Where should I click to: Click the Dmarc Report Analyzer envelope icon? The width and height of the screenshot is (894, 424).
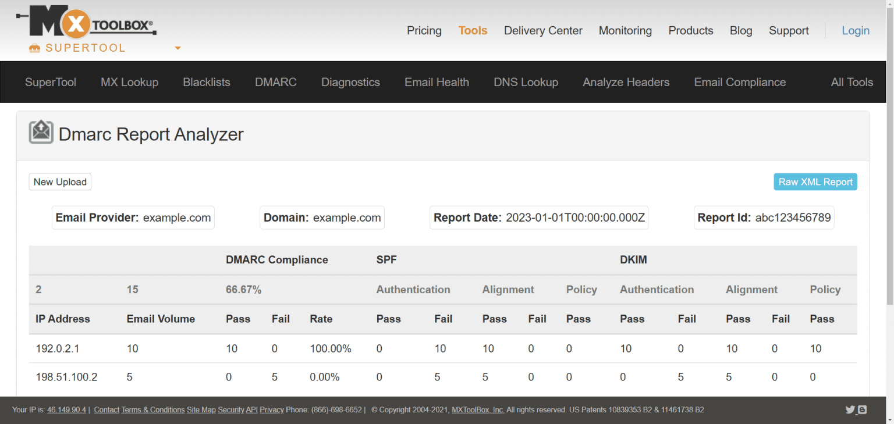point(41,133)
